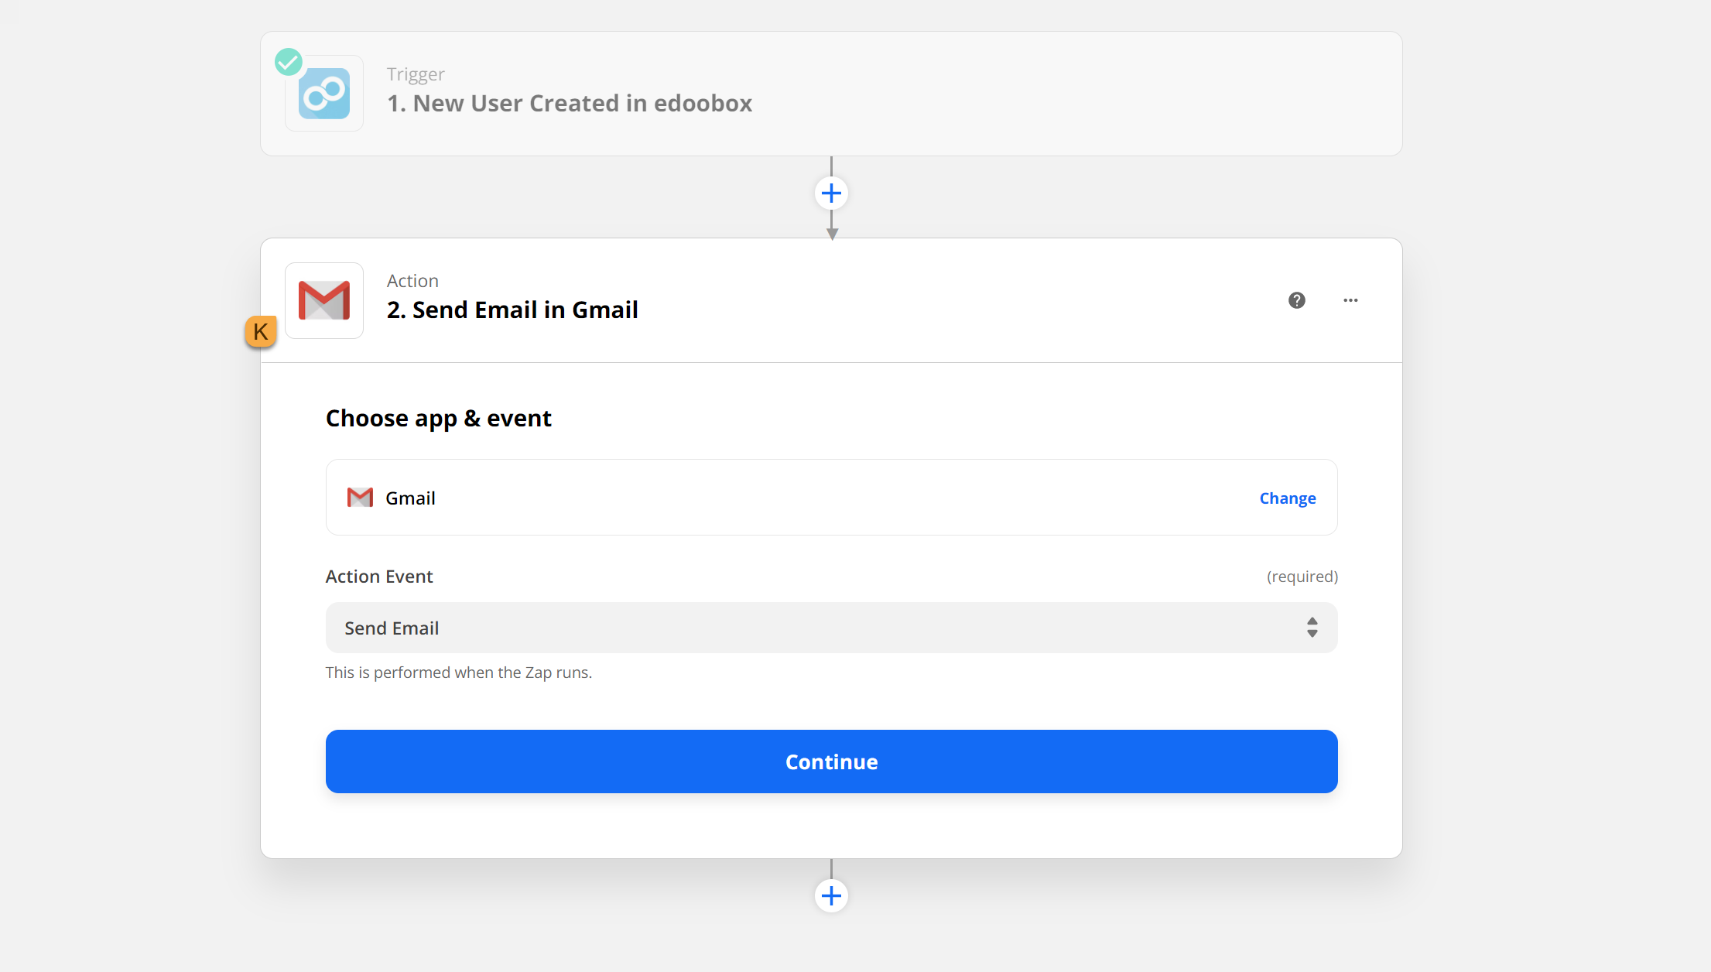1711x972 pixels.
Task: Open the three-dot action options menu
Action: point(1350,300)
